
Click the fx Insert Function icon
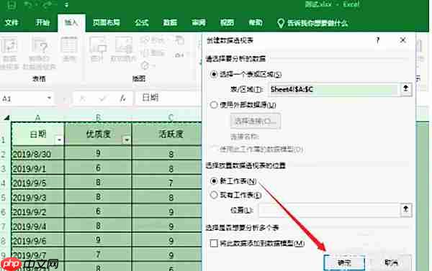(x=123, y=98)
